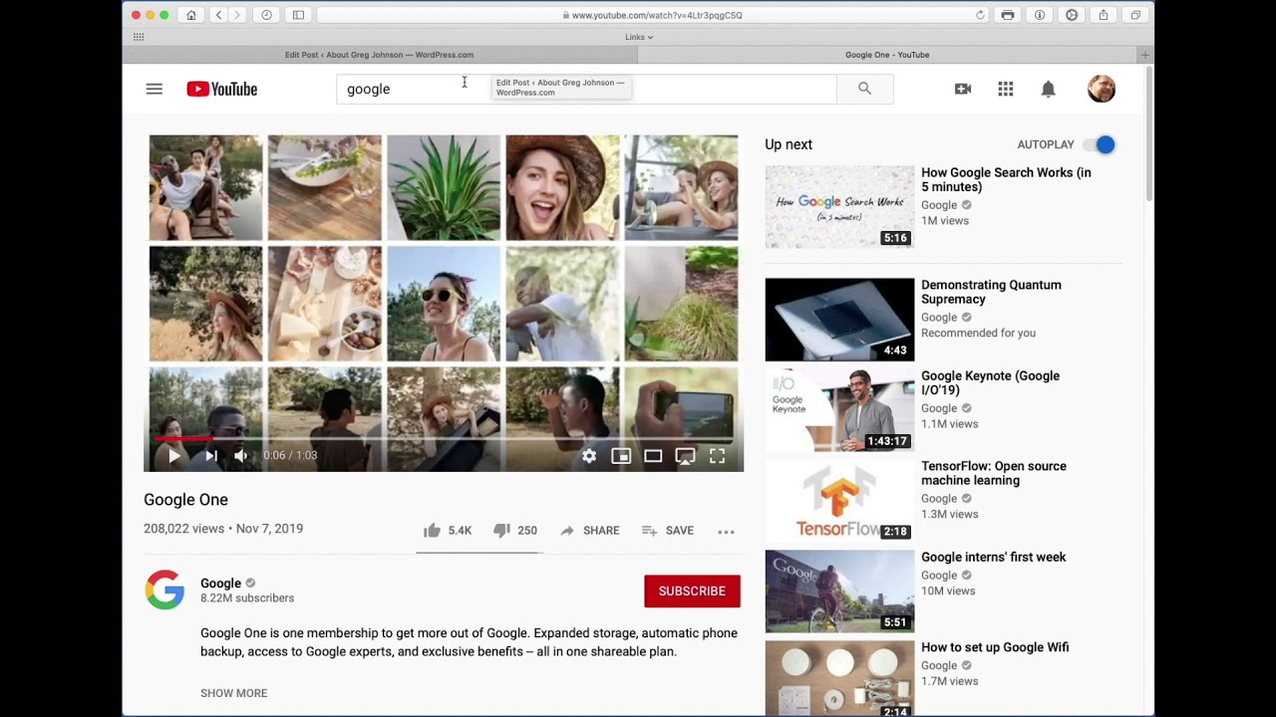Click the Up next heading
1276x717 pixels.
coord(789,144)
